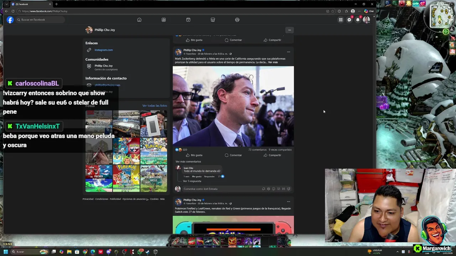The height and width of the screenshot is (256, 456).
Task: Click Me gusta on the topmost post
Action: point(194,40)
